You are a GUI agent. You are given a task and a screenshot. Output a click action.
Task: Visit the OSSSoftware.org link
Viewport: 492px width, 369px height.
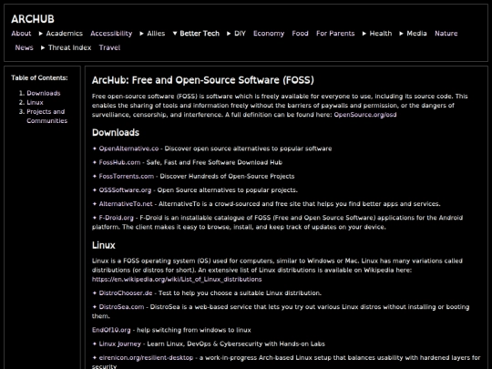125,190
